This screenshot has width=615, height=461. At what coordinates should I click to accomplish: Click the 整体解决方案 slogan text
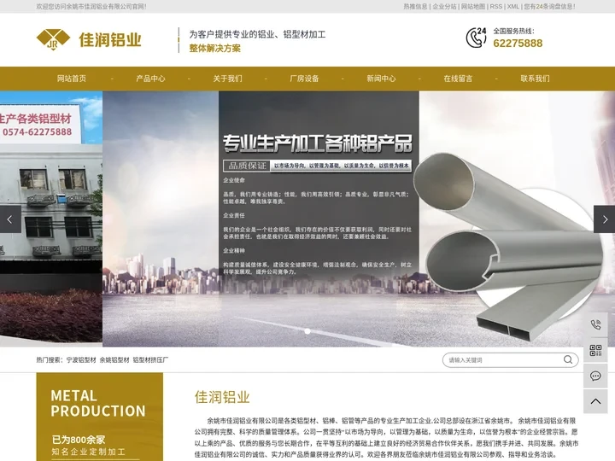click(x=215, y=48)
